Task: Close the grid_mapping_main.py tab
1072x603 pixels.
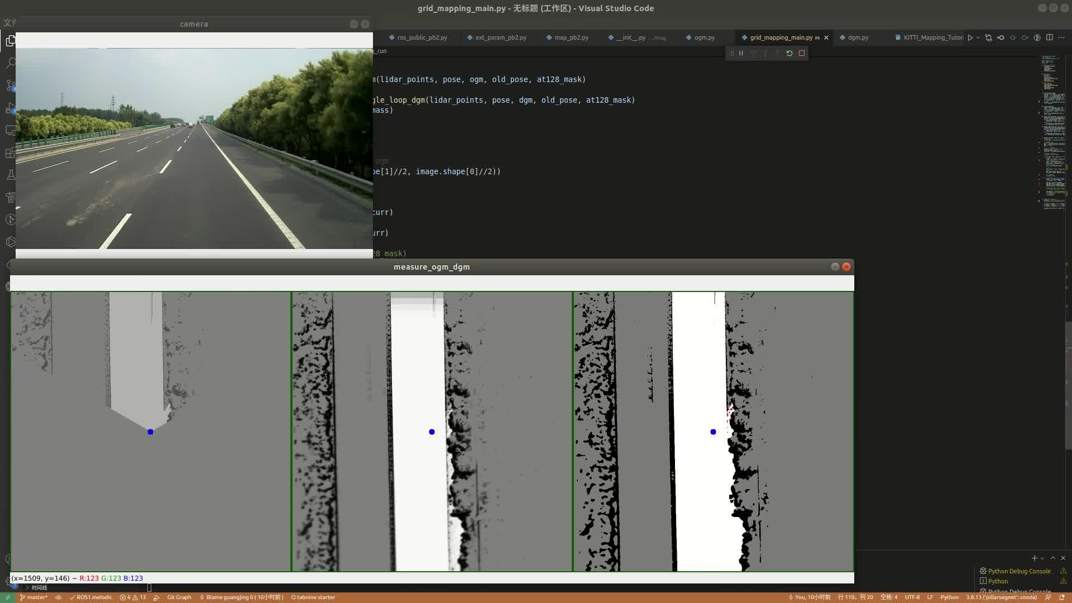Action: pyautogui.click(x=826, y=37)
